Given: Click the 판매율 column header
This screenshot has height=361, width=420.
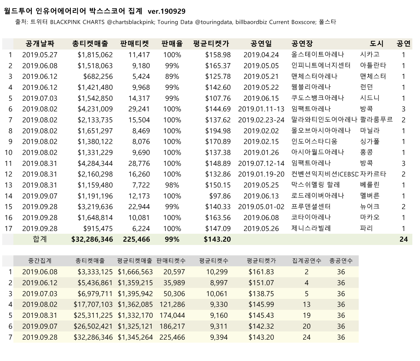Looking at the screenshot, I should point(172,44).
